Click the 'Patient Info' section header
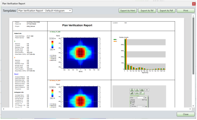The width and height of the screenshot is (197, 120). (x=18, y=33)
